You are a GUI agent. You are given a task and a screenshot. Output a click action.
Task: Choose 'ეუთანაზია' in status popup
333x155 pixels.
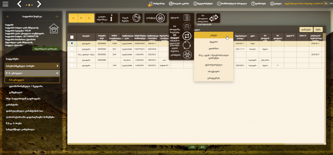214,49
